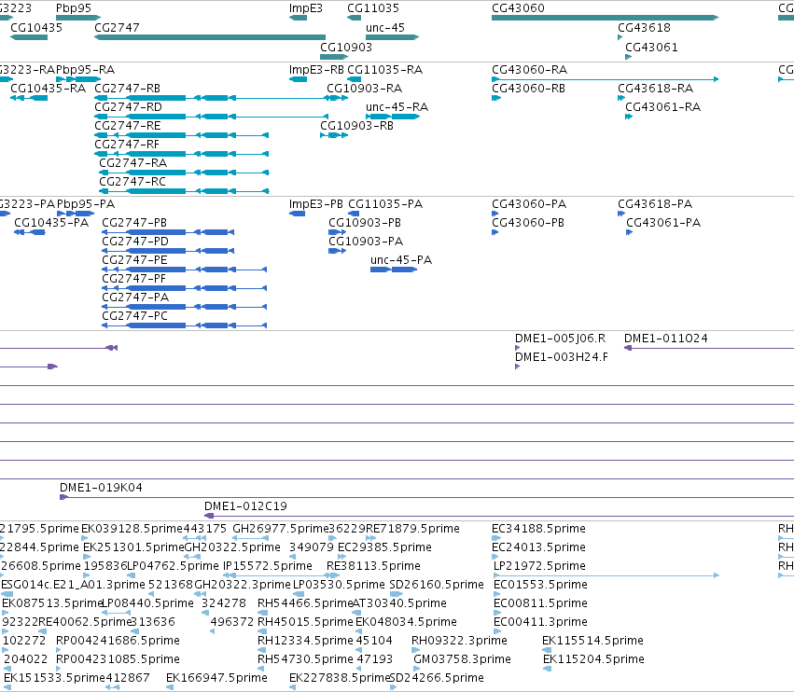The image size is (794, 692).
Task: Select transcript CG2747-RD label
Action: coord(128,107)
